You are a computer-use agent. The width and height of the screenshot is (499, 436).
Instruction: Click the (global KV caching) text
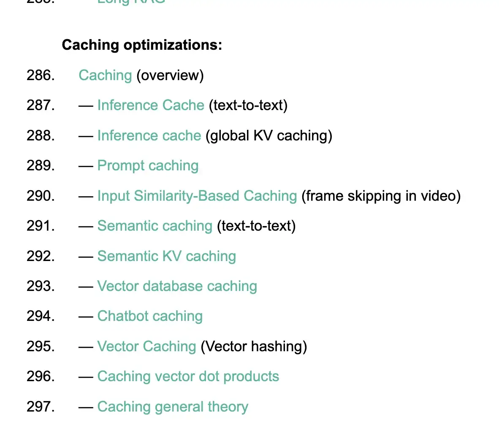coord(269,136)
